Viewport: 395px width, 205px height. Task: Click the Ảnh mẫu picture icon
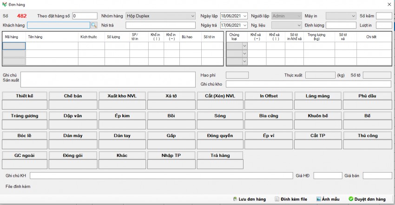(319, 199)
